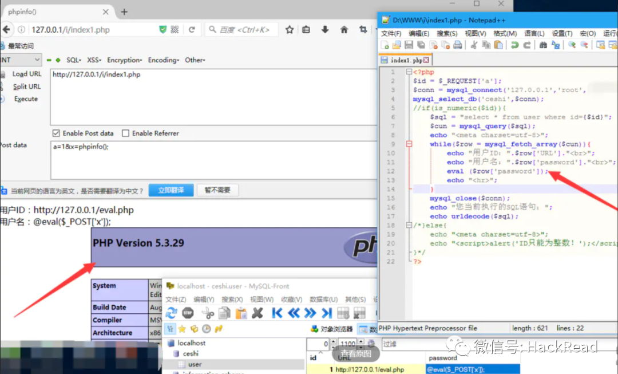Click the browser downloads arrow icon
618x374 pixels.
tap(325, 30)
